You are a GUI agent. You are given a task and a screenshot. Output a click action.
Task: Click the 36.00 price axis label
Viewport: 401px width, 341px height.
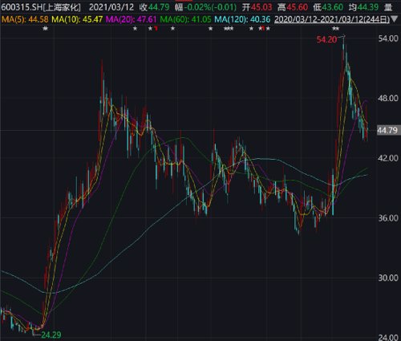coord(388,218)
